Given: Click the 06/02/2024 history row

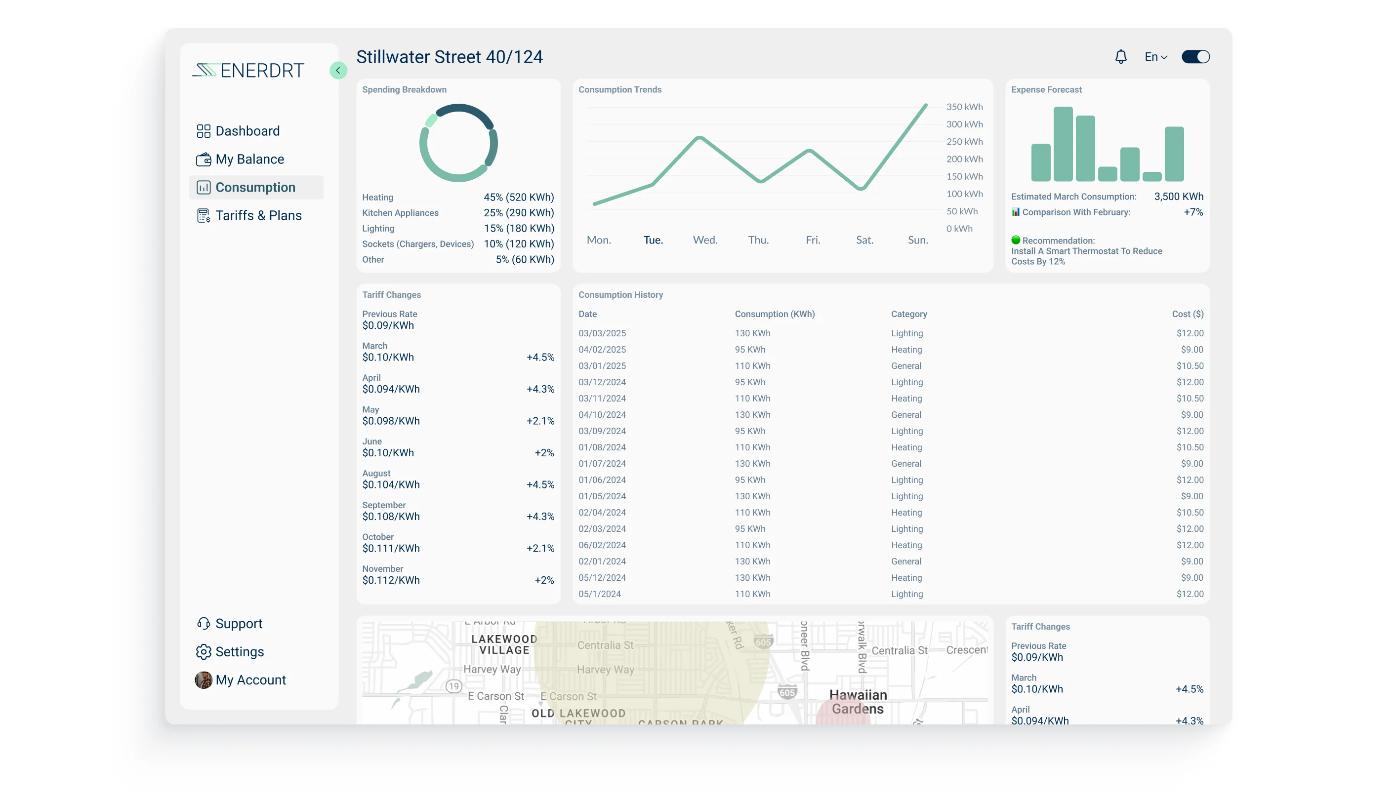Looking at the screenshot, I should (x=890, y=545).
